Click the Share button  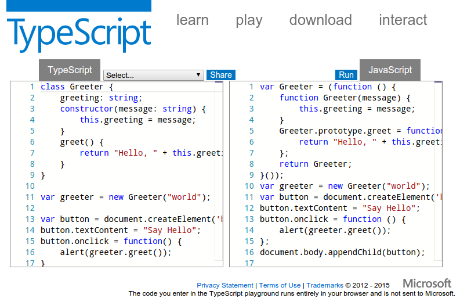[x=221, y=75]
